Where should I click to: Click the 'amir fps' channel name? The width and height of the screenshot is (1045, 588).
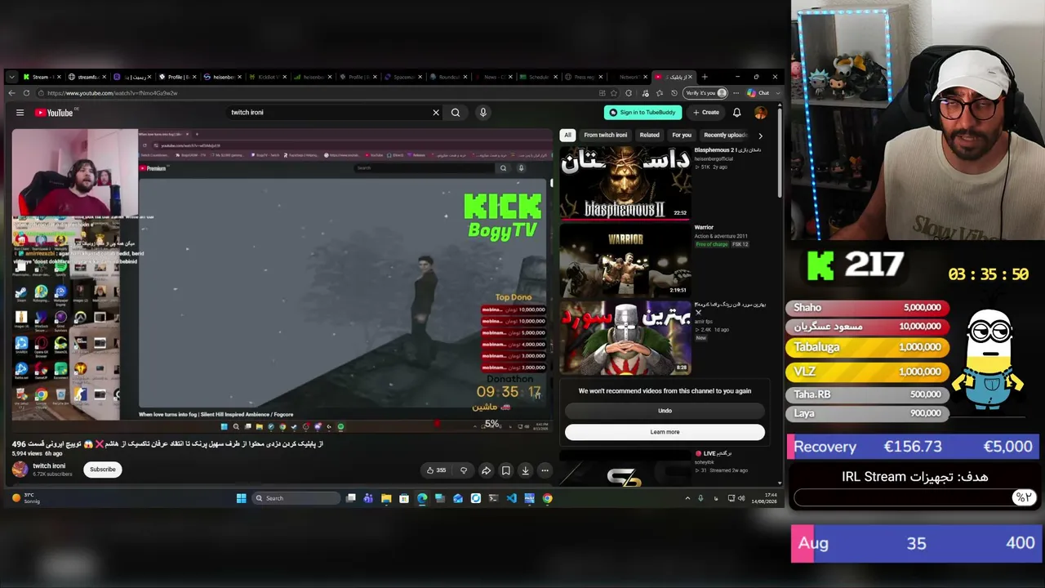[703, 322]
